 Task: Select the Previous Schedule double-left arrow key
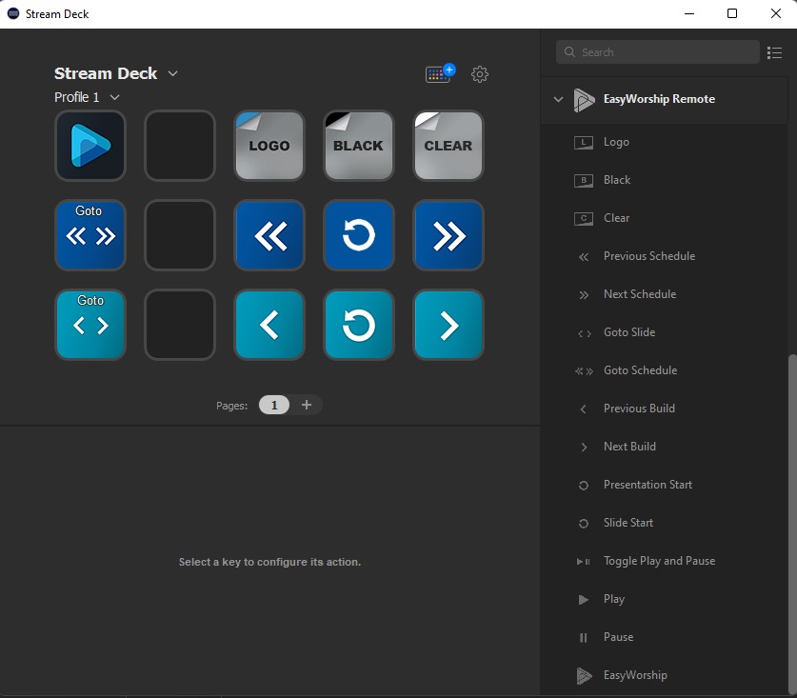click(269, 235)
